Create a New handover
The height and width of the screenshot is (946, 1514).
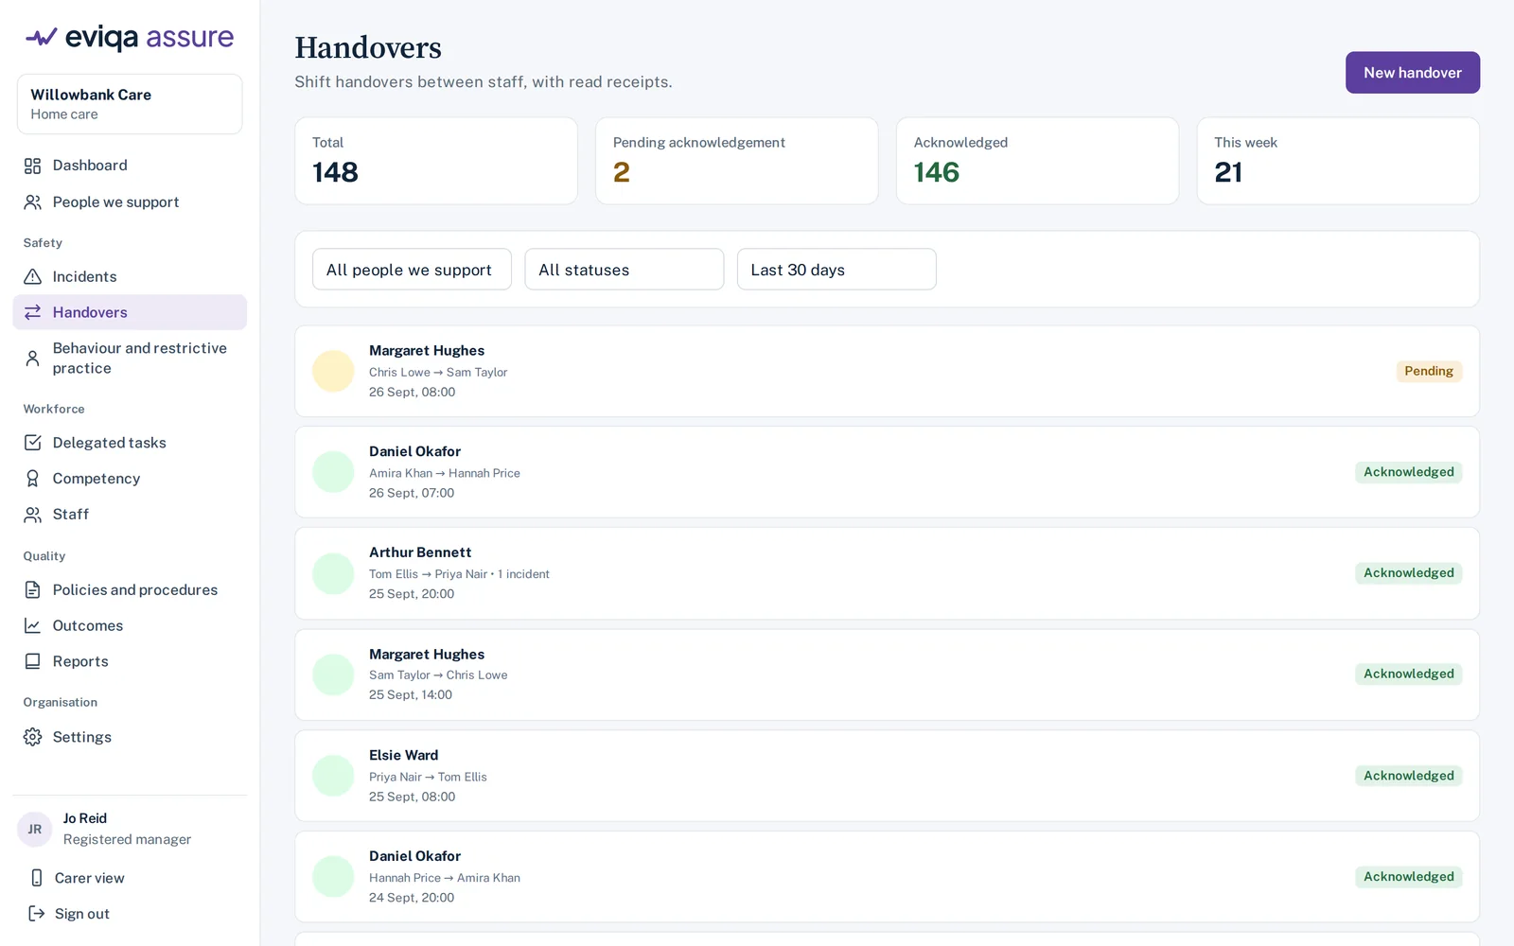(1413, 73)
